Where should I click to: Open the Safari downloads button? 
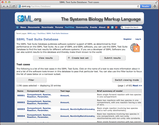tap(155, 6)
